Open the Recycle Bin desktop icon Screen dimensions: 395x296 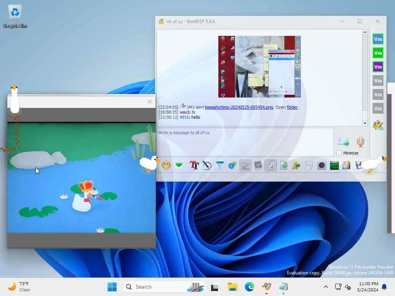[15, 16]
